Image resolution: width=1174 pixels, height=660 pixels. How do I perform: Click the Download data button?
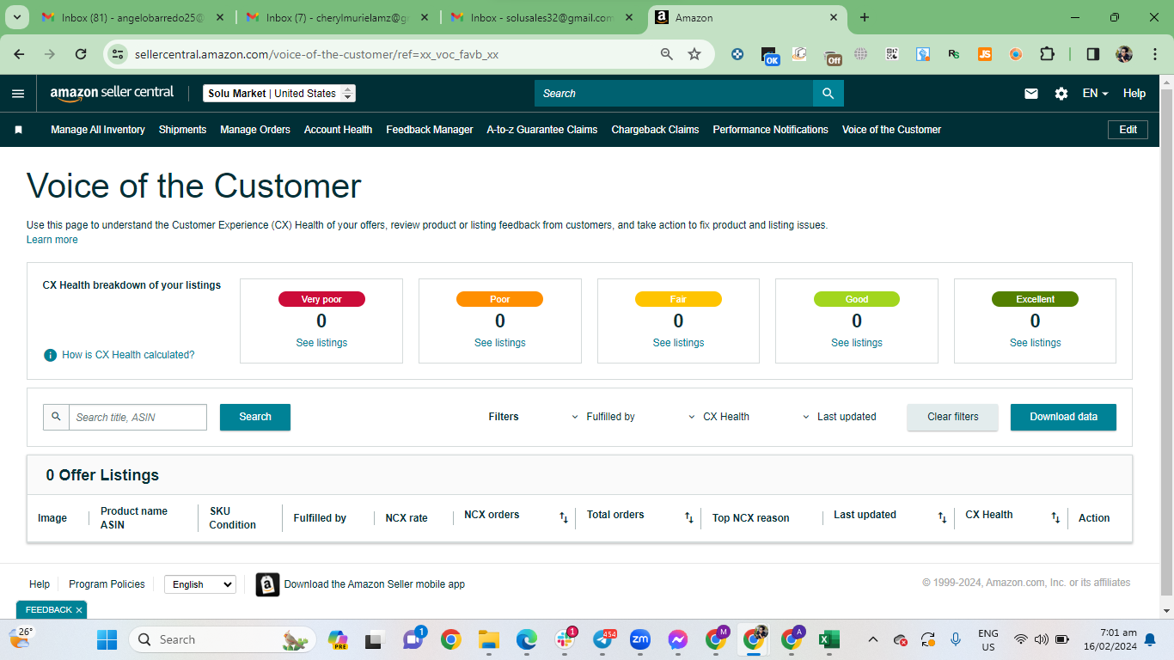(1064, 417)
